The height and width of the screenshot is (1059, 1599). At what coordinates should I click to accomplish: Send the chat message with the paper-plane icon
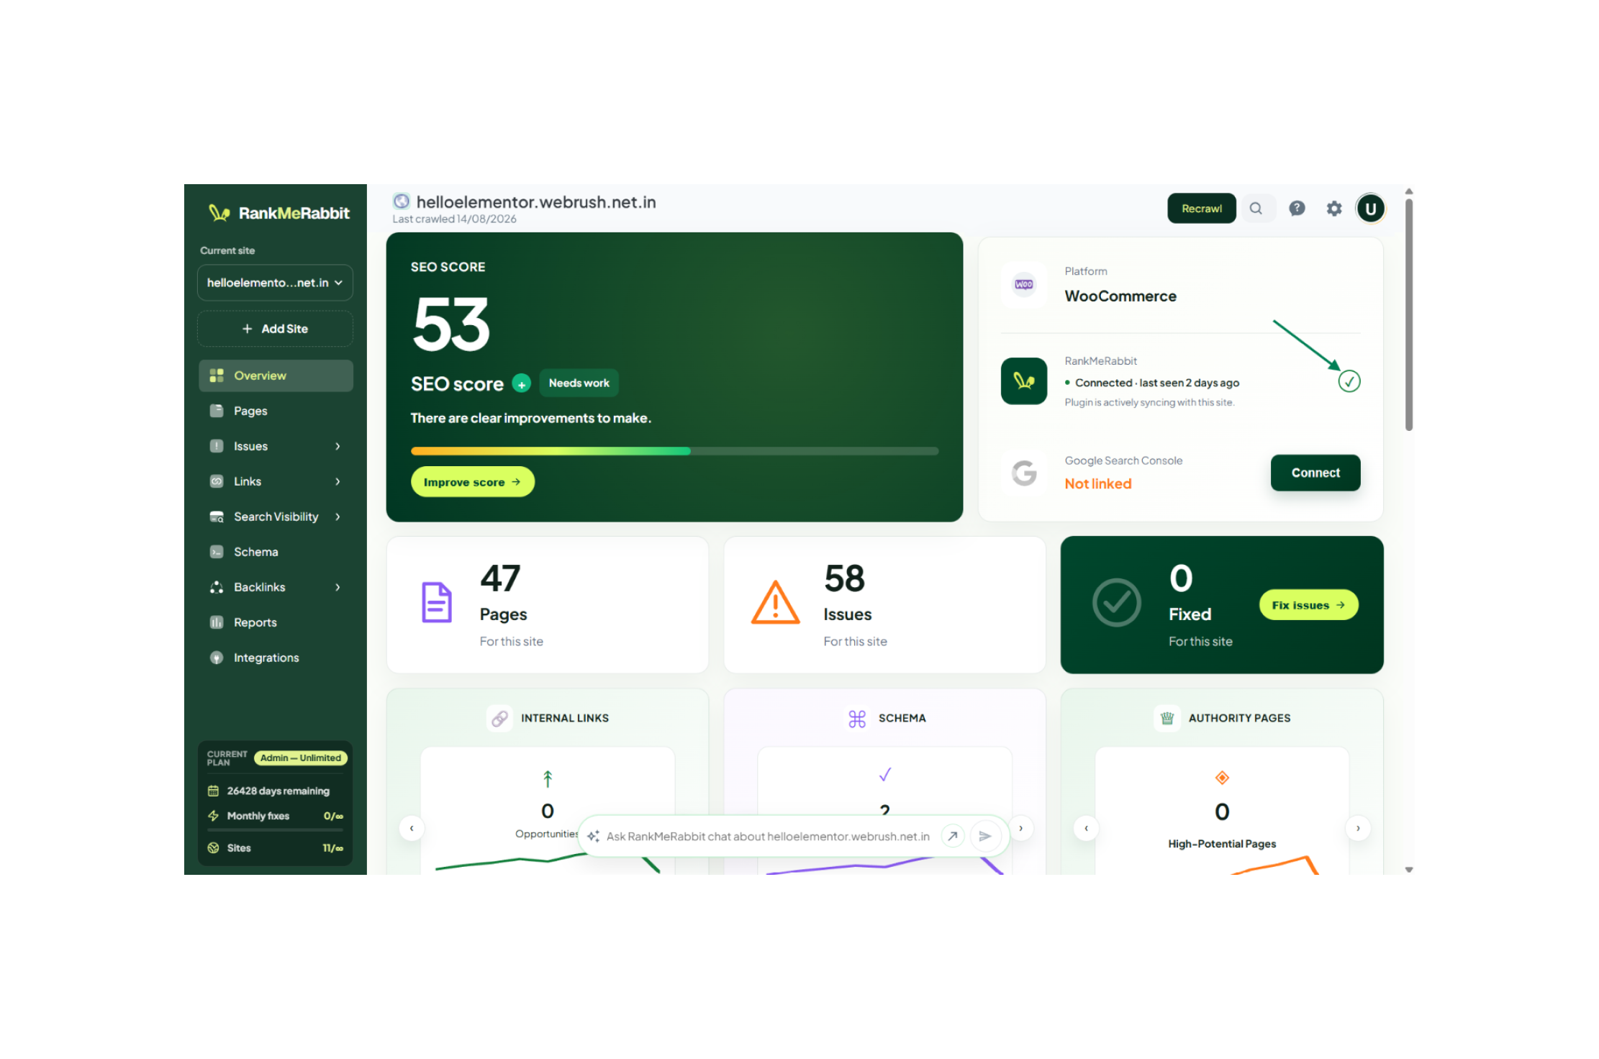[985, 836]
